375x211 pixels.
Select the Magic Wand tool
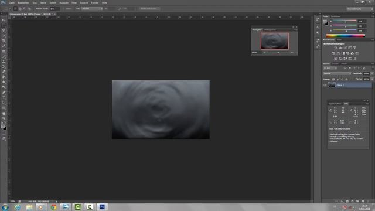pyautogui.click(x=4, y=36)
